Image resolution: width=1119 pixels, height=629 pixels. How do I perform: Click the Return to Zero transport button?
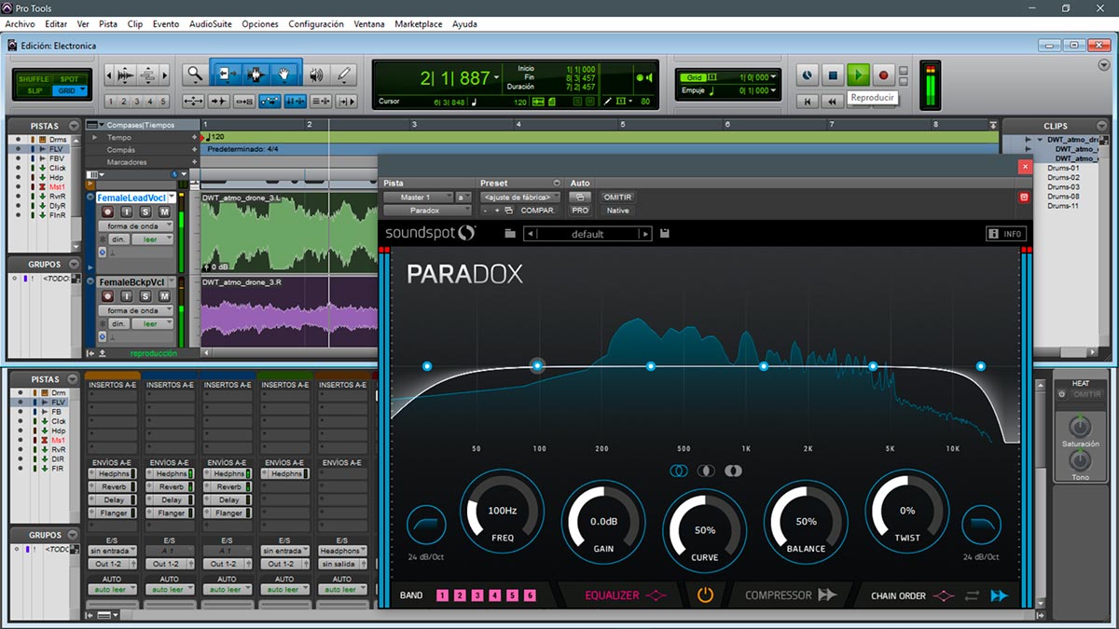tap(808, 101)
